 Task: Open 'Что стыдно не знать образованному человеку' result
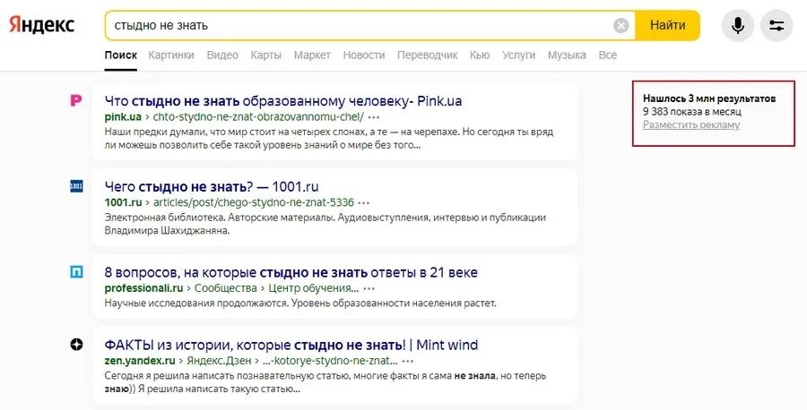283,100
